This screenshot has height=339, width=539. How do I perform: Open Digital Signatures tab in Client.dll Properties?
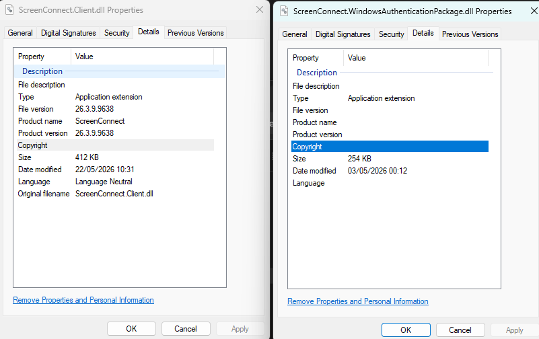[x=69, y=33]
